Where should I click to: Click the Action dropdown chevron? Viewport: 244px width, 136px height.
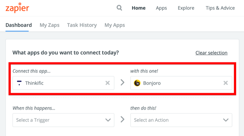(226, 120)
